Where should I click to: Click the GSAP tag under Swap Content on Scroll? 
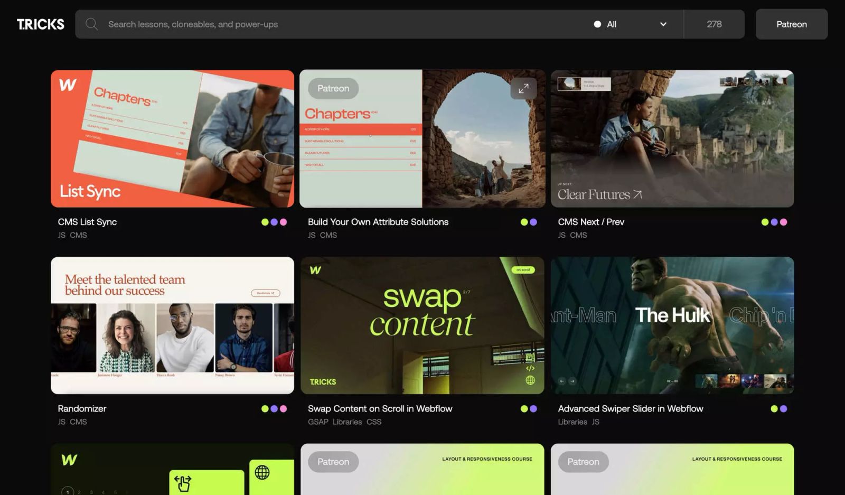[x=318, y=422]
